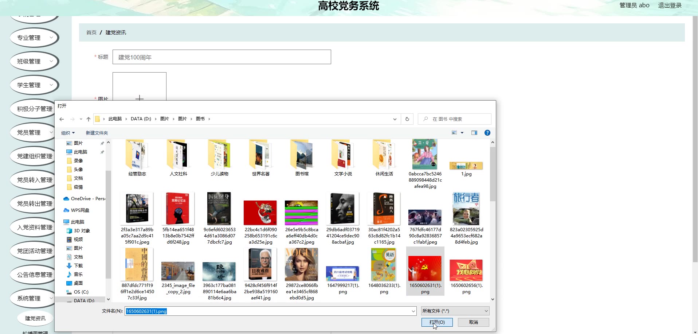Open the file type filter 所有文件

click(x=455, y=311)
